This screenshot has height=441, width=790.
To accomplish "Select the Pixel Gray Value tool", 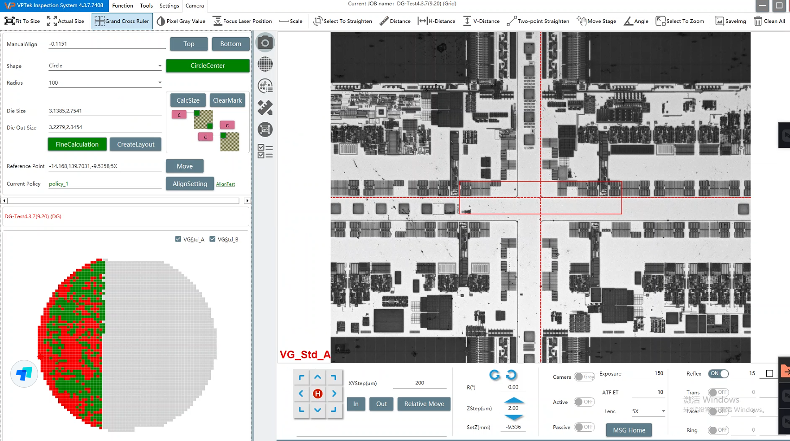I will 181,21.
